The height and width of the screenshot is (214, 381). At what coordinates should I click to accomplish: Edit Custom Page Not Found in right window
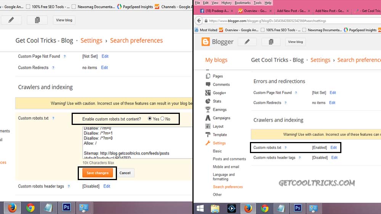coord(333,93)
